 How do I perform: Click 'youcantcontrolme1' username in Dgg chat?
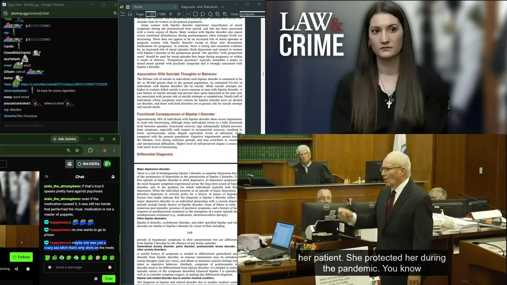coord(17,103)
